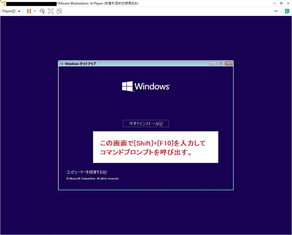Collapse the toolbar with the double chevron
This screenshot has height=235, width=292.
(x=276, y=11)
